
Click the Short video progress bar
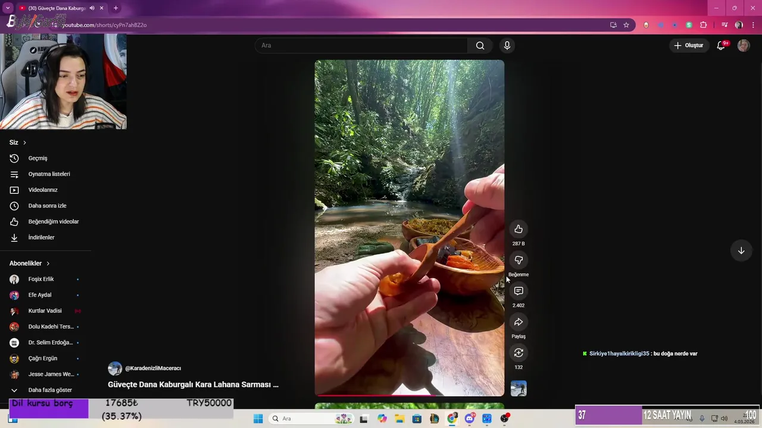(x=410, y=395)
